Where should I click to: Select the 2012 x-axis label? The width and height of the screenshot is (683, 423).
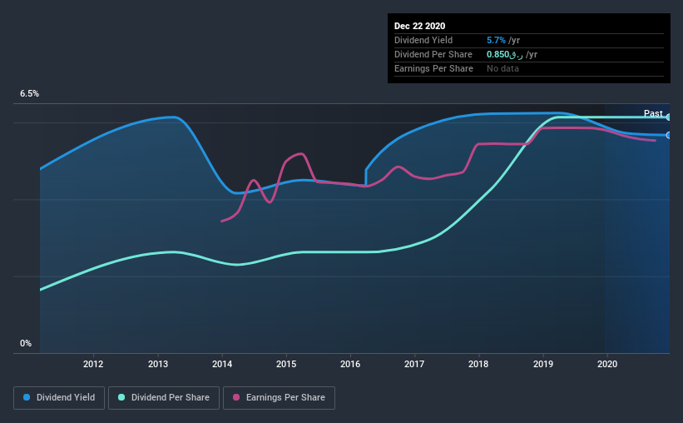point(93,364)
